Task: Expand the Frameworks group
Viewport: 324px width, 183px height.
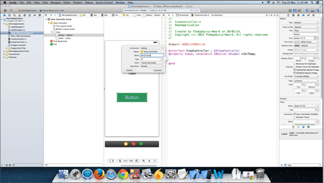Action: pos(4,54)
